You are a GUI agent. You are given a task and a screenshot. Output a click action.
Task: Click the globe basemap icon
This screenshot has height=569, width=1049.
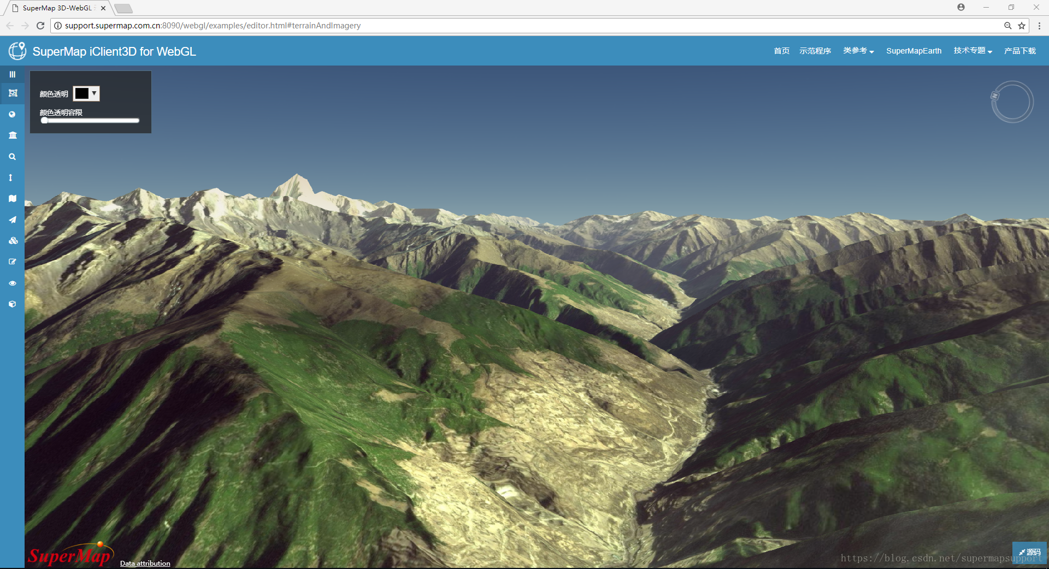pos(12,114)
